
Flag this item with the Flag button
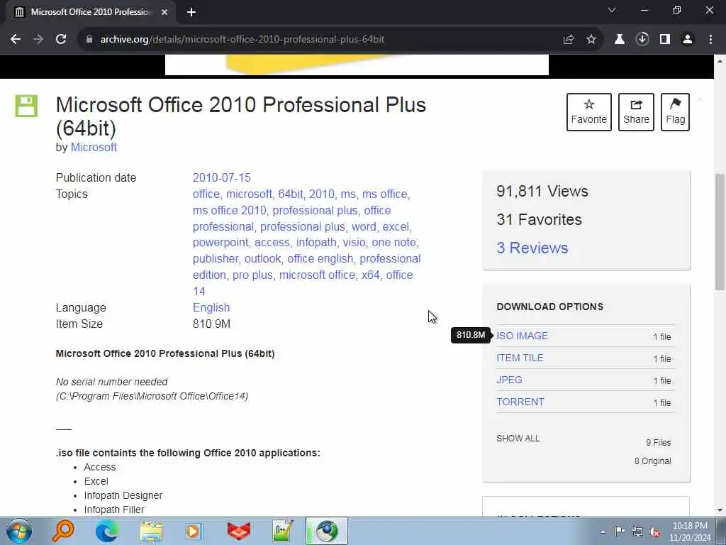tap(675, 112)
